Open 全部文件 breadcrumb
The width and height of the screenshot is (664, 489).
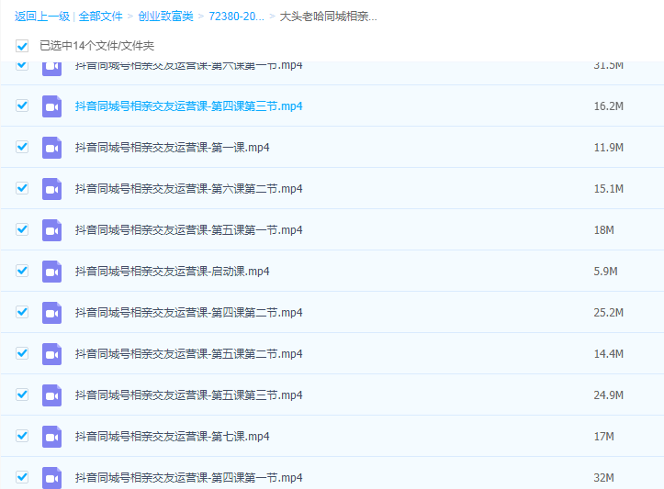pos(100,17)
